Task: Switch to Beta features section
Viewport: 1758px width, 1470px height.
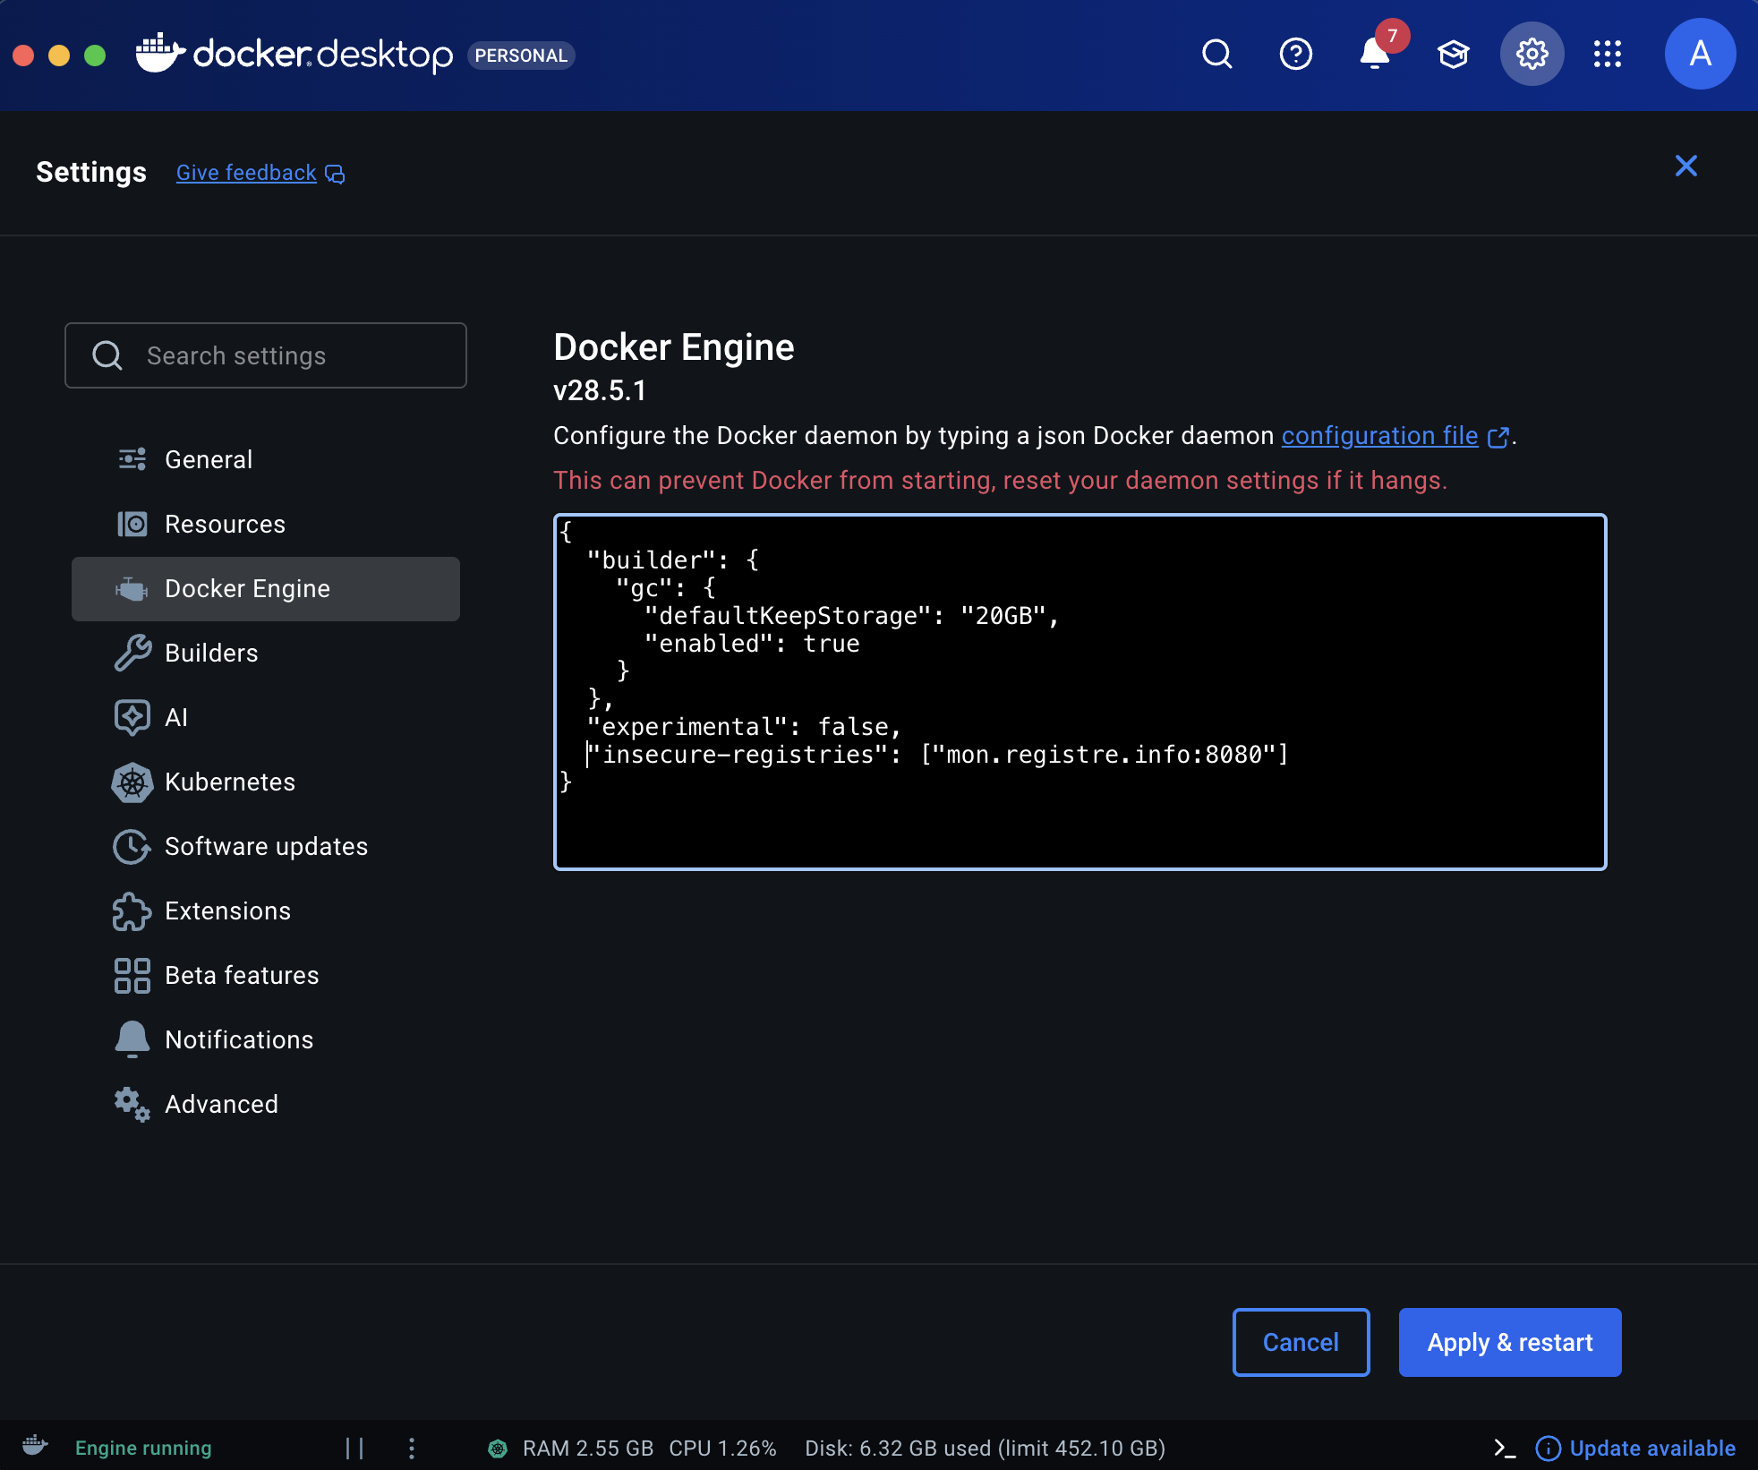Action: (x=242, y=975)
